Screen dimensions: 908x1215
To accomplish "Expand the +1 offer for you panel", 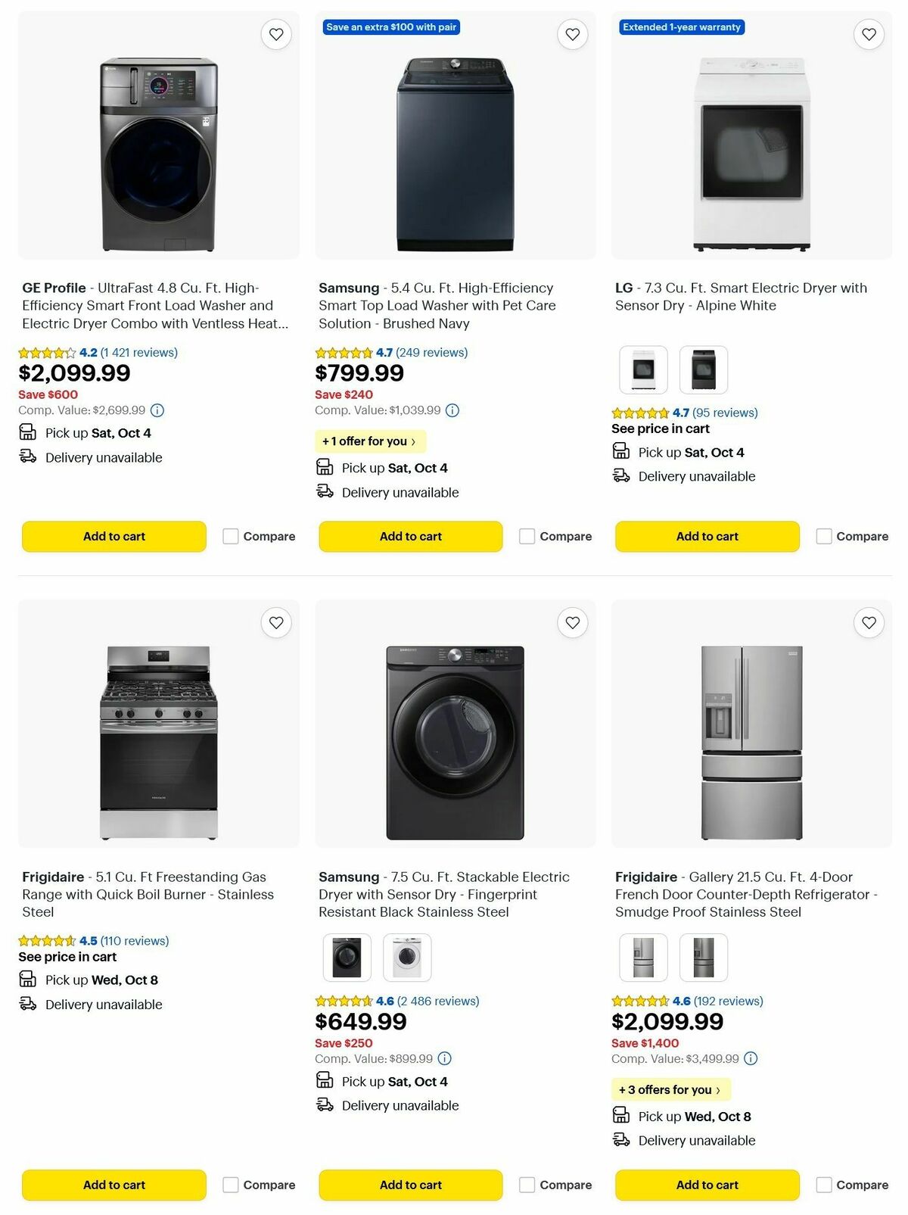I will pos(370,441).
